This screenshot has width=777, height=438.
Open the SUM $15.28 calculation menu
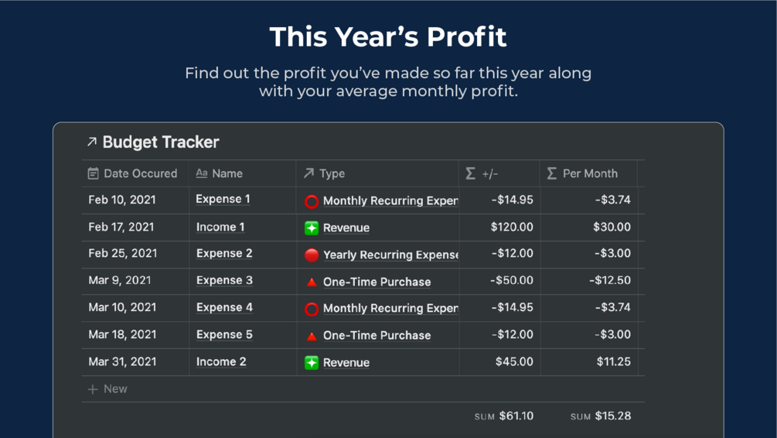click(x=601, y=416)
